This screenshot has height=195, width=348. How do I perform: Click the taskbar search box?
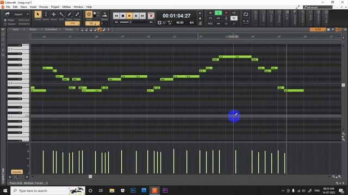48,191
